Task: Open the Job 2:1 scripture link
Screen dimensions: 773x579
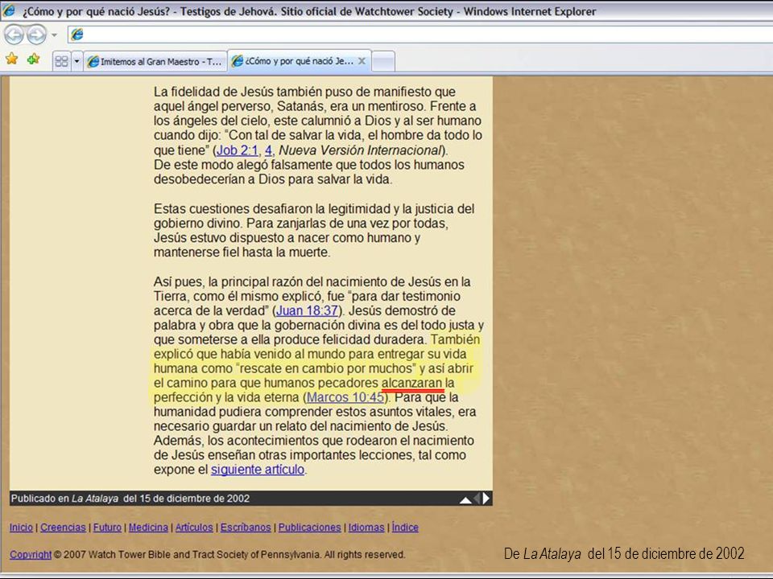Action: (237, 150)
